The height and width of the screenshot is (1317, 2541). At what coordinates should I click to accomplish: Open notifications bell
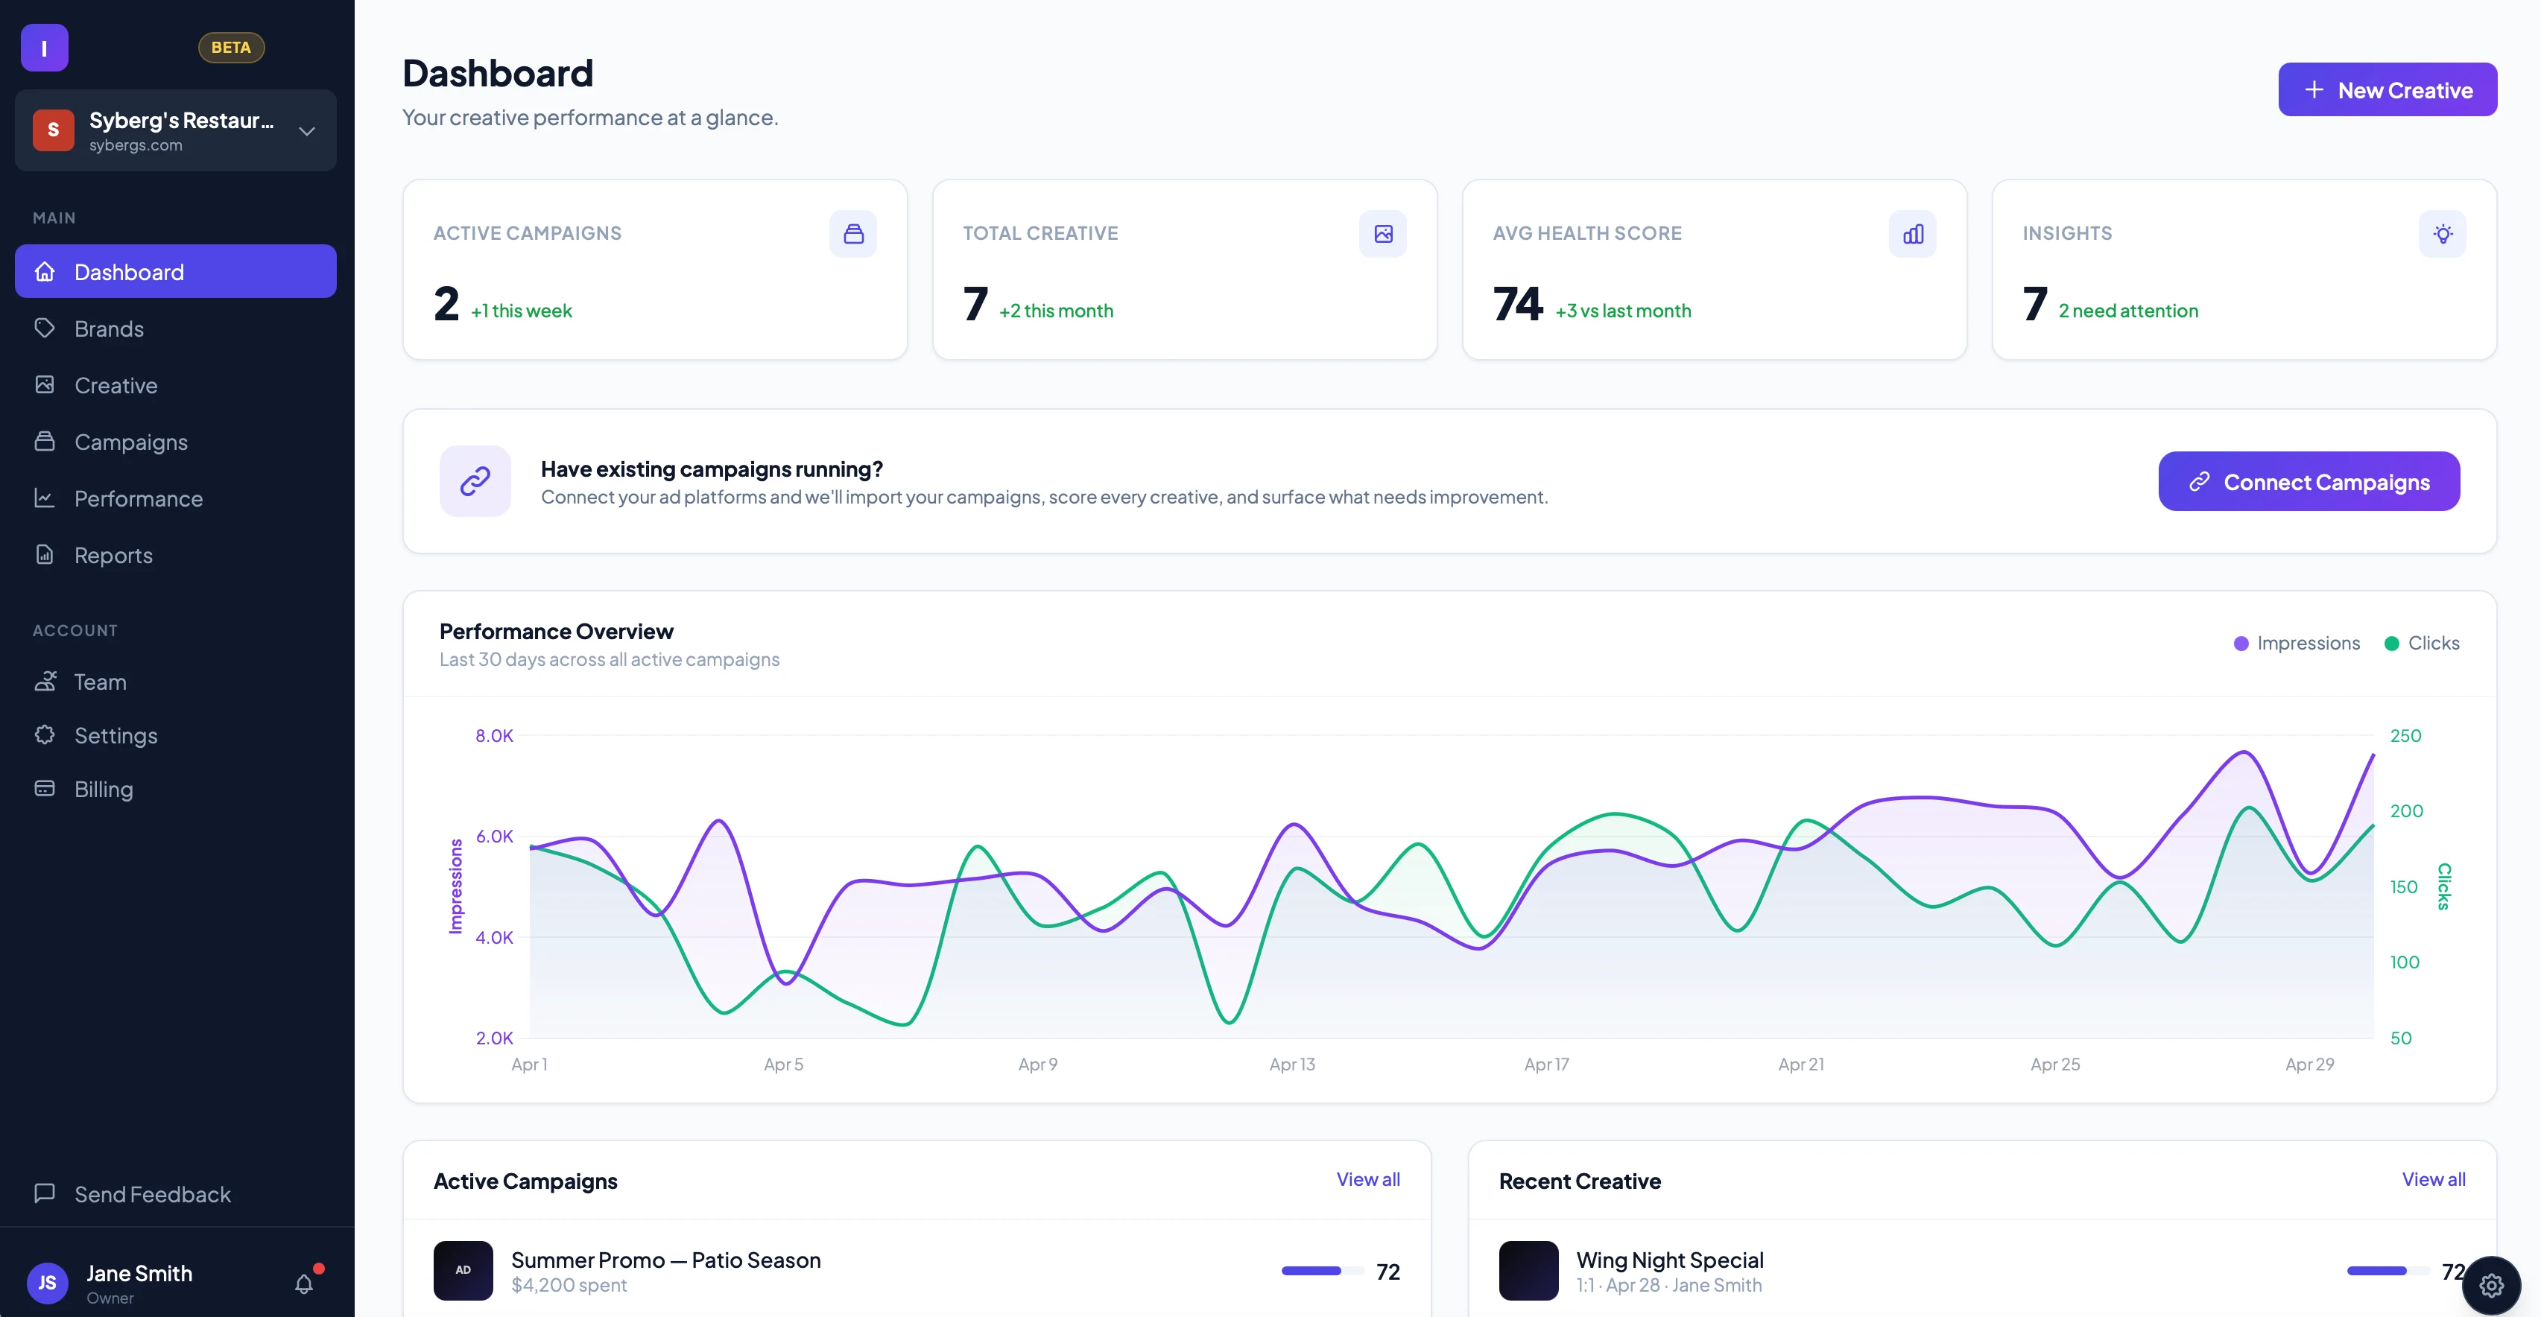coord(305,1283)
